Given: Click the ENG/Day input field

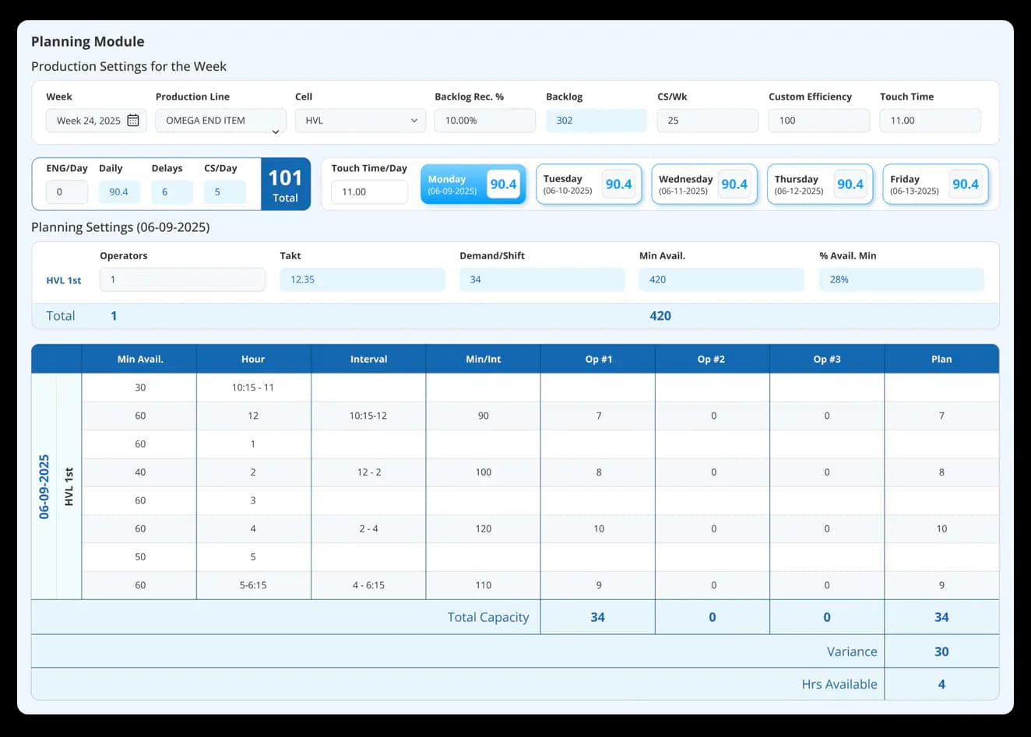Looking at the screenshot, I should (67, 192).
